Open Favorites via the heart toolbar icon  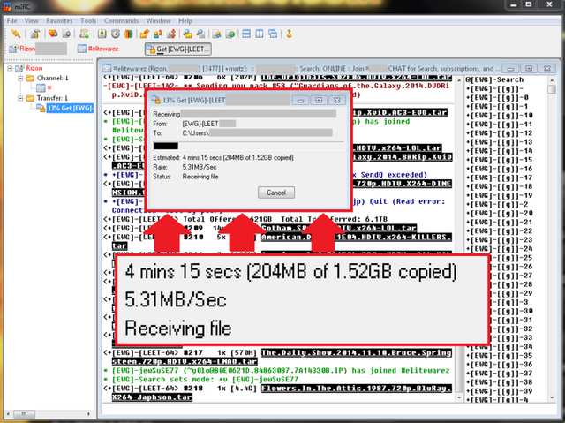click(53, 34)
